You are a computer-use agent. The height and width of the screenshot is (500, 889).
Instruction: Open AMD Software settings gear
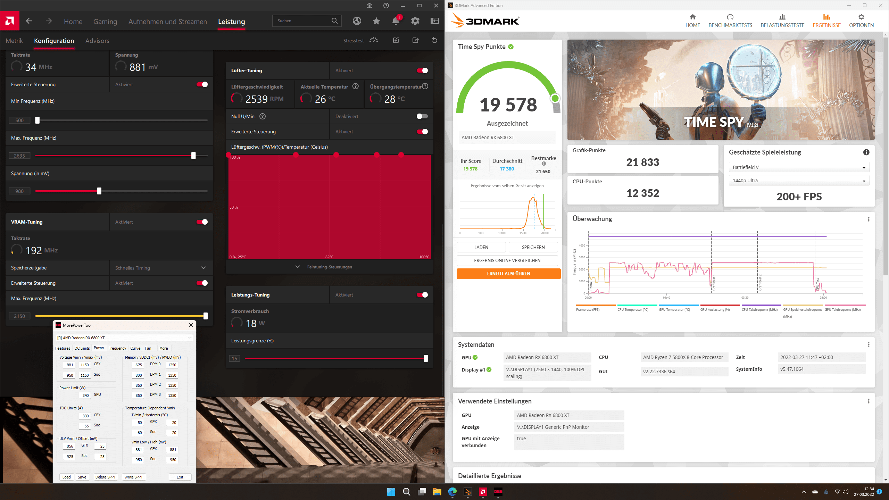[x=415, y=21]
